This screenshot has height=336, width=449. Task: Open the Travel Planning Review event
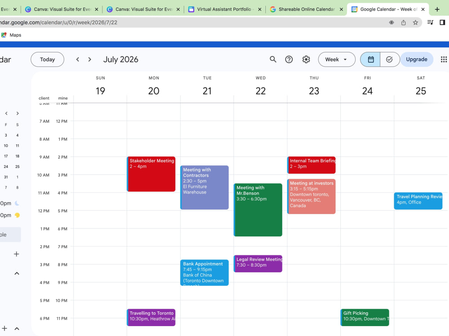[418, 201]
